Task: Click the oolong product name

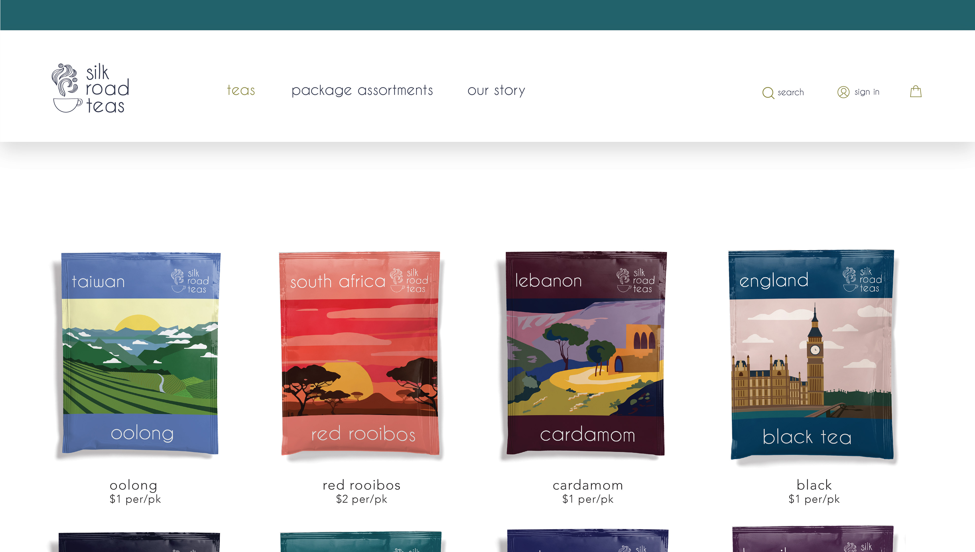Action: [134, 485]
